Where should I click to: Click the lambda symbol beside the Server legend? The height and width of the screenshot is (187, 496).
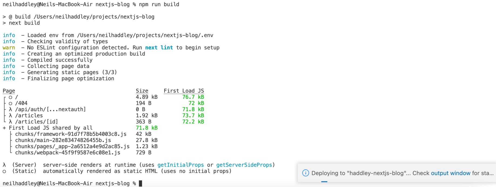pyautogui.click(x=4, y=165)
